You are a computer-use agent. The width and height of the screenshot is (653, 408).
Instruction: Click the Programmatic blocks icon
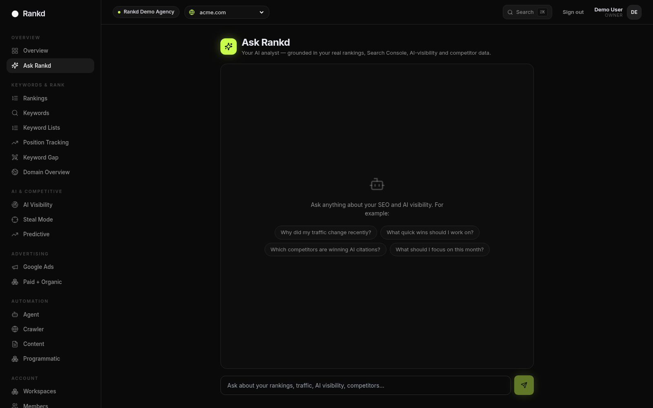[x=15, y=359]
